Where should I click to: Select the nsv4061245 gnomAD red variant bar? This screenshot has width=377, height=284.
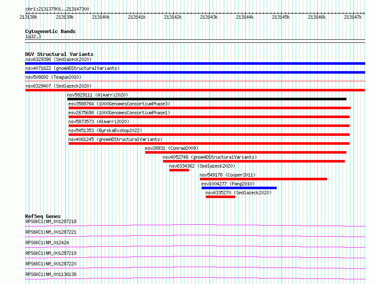click(209, 143)
